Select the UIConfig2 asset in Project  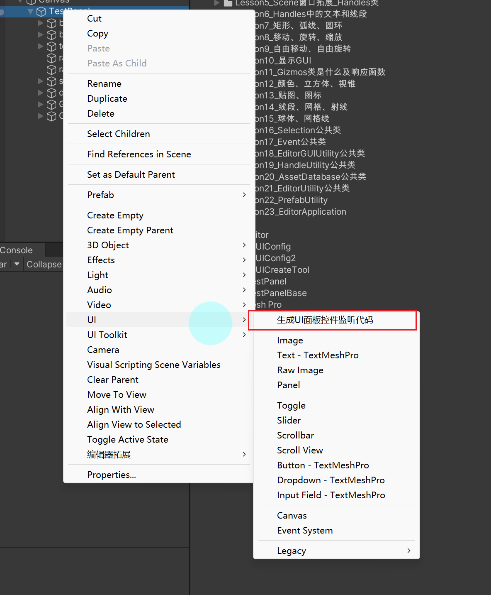pyautogui.click(x=275, y=258)
